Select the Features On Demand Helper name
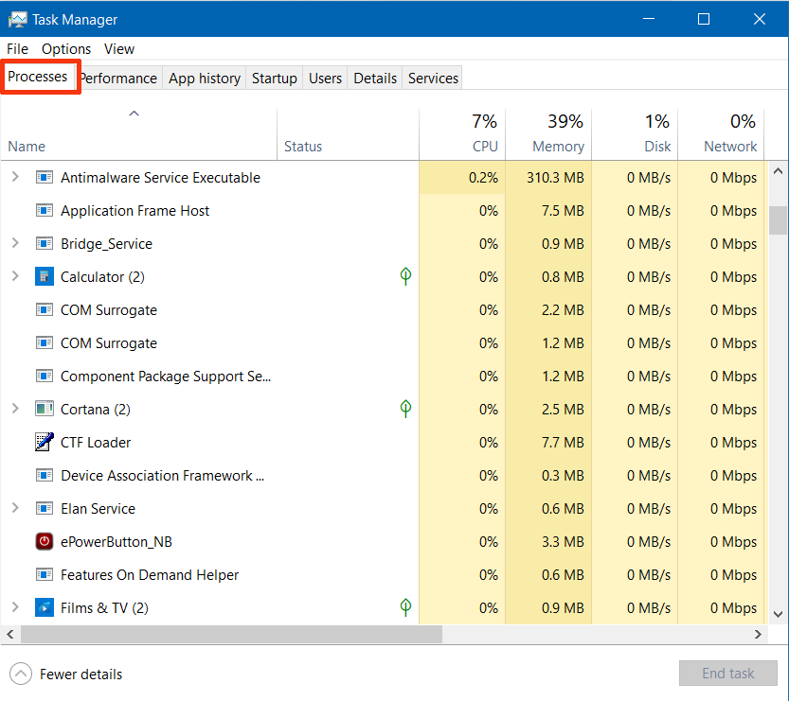This screenshot has width=789, height=701. (x=150, y=575)
